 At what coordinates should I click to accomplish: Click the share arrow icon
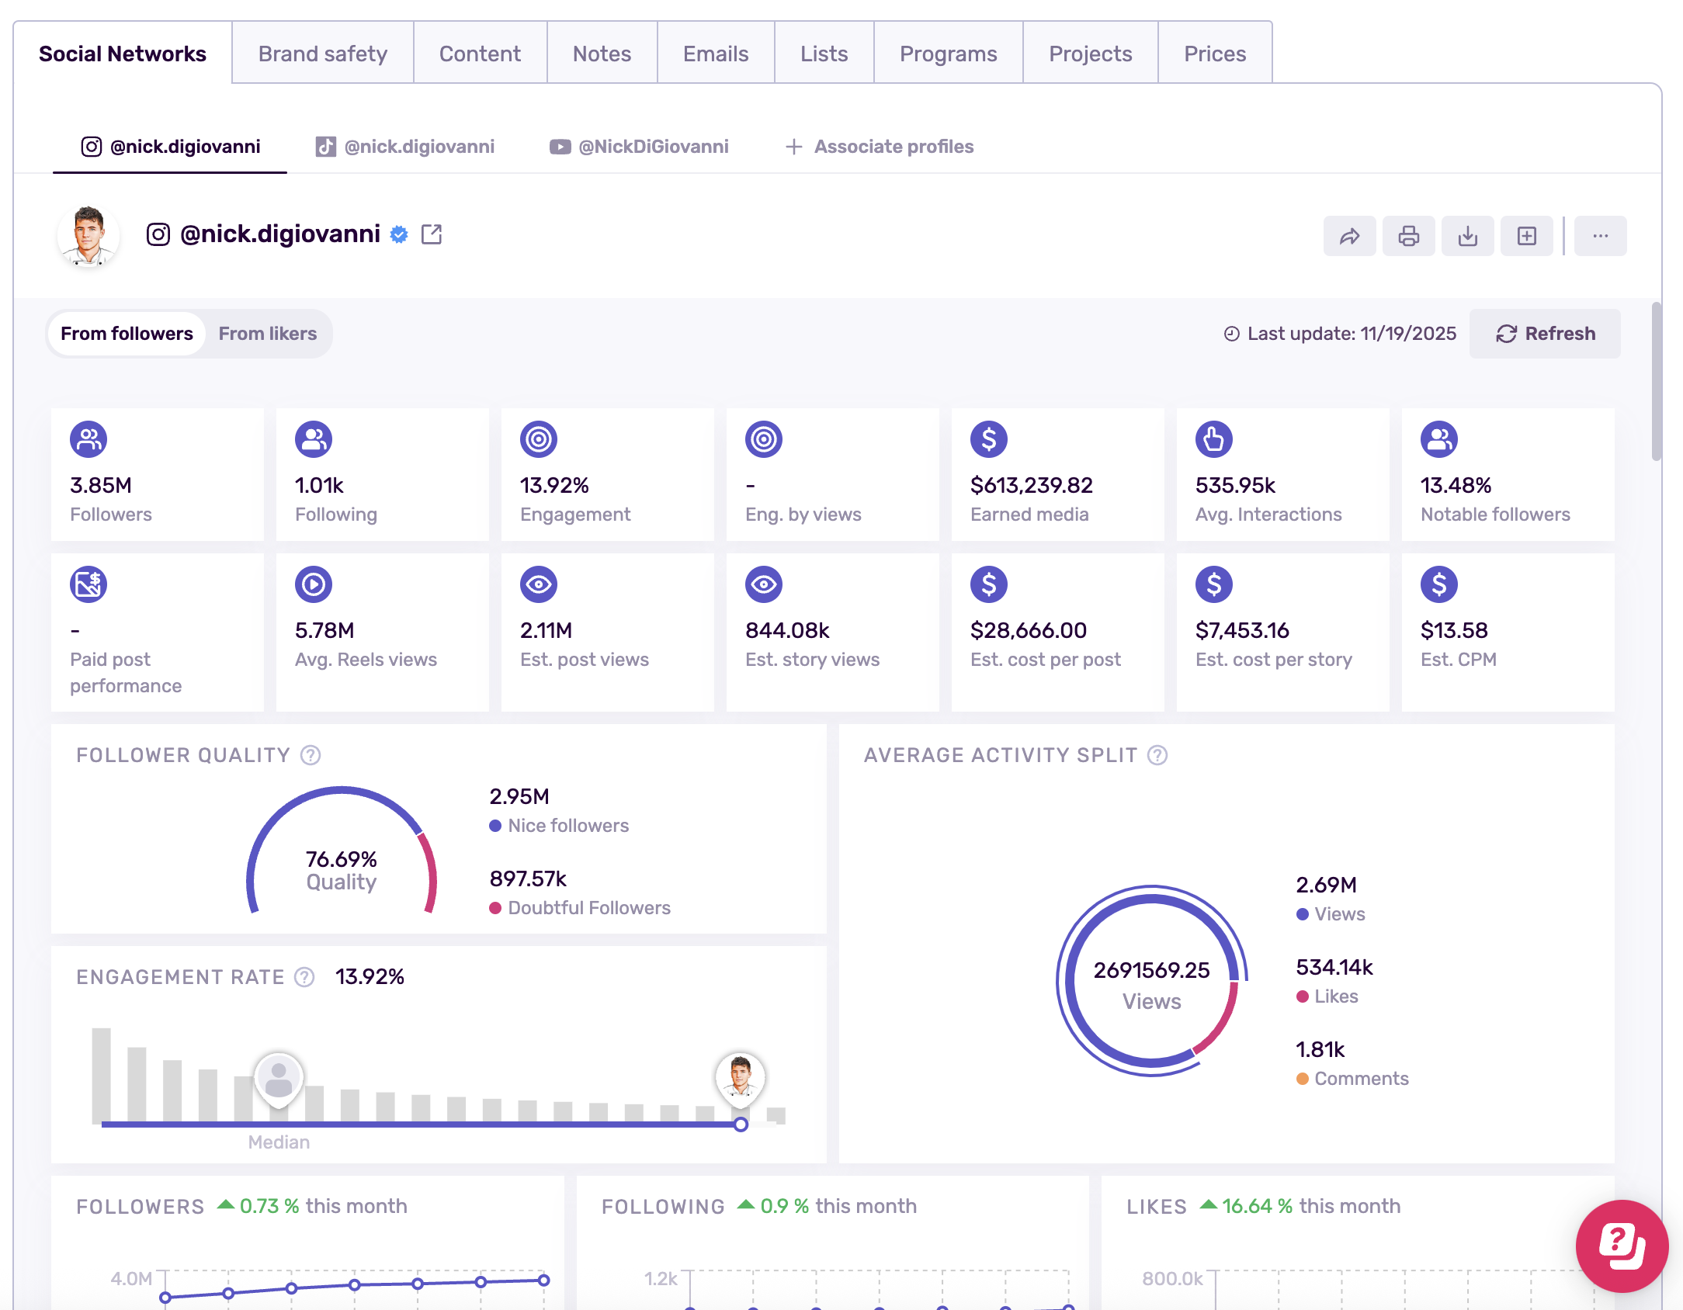pos(1349,236)
